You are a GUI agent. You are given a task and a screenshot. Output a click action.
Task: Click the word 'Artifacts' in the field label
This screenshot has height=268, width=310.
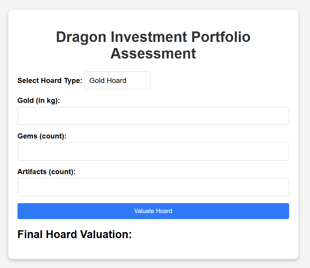click(32, 172)
